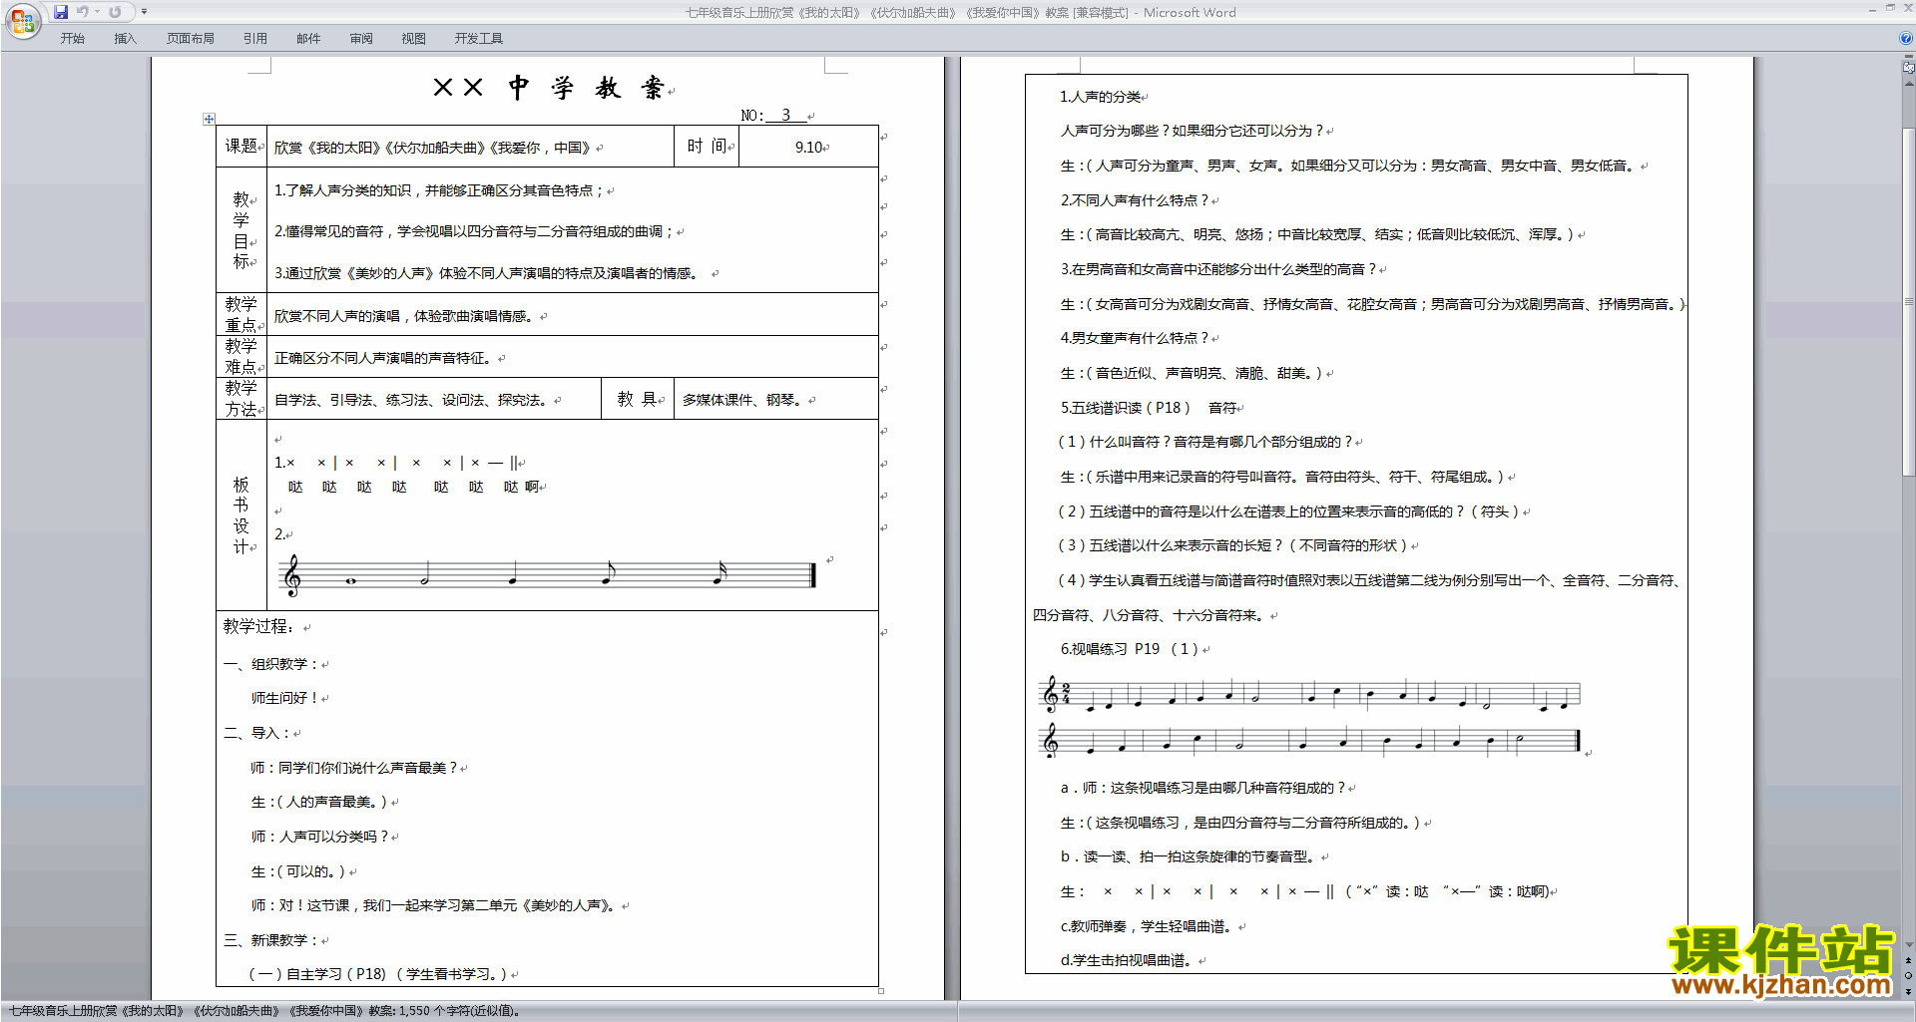This screenshot has width=1916, height=1022.
Task: Switch to the 页面布局 tab
Action: pos(191,38)
